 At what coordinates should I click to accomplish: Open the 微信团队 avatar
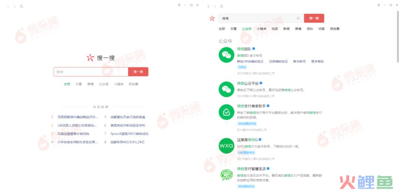click(226, 55)
